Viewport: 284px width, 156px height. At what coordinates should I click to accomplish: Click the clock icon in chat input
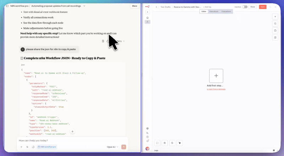(x=33, y=147)
